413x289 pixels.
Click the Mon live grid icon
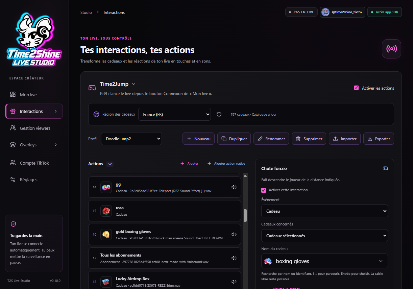[x=13, y=95]
